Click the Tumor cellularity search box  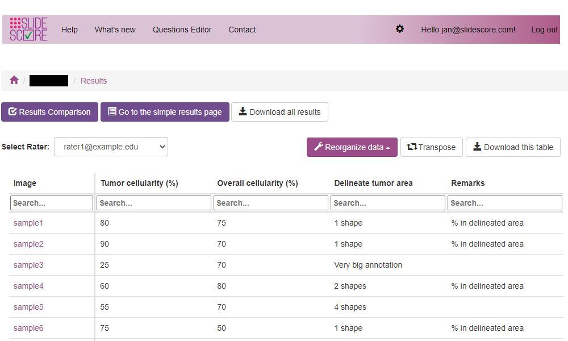coord(154,203)
